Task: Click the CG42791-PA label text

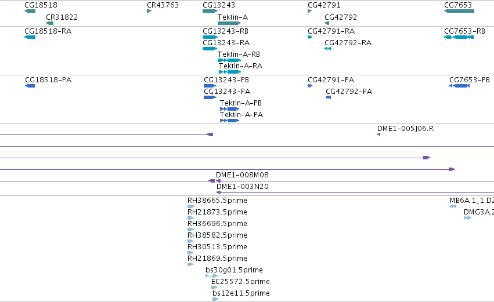Action: (x=331, y=80)
